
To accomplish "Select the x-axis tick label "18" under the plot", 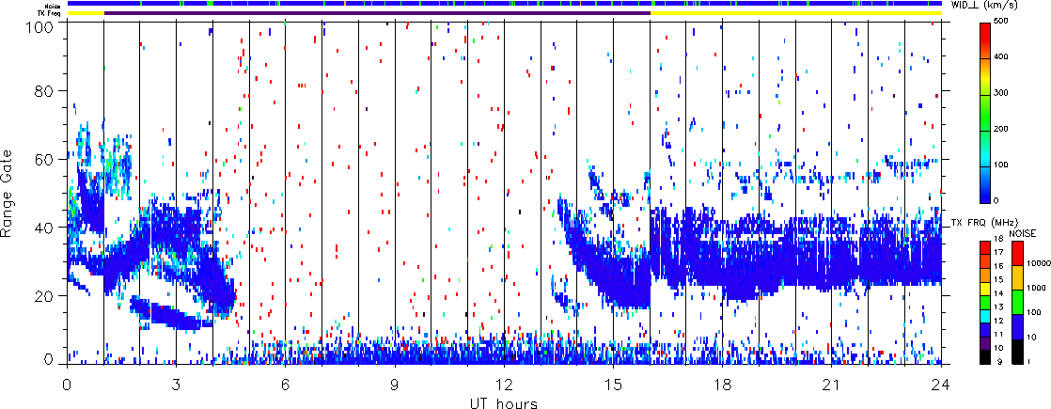I will (x=723, y=383).
